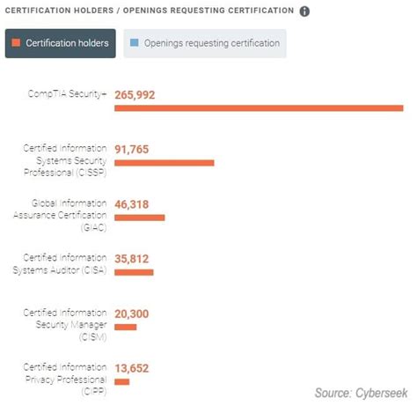This screenshot has width=417, height=406.
Task: Click the Certified Information Security Manager label
Action: pos(65,325)
